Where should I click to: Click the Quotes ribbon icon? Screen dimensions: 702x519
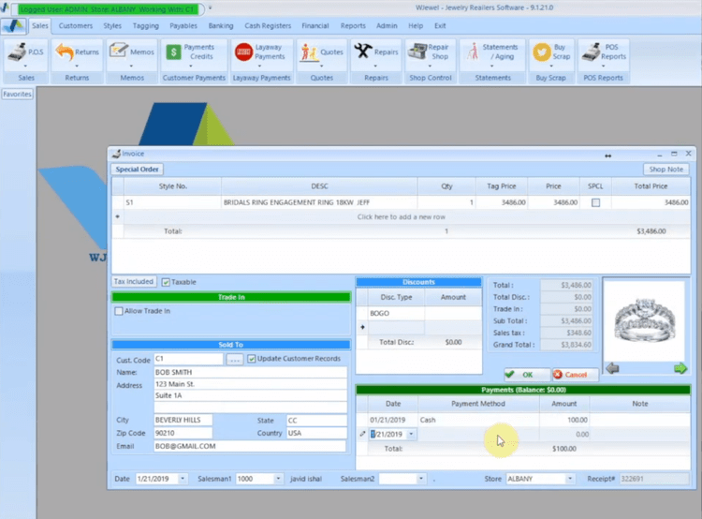coord(309,54)
